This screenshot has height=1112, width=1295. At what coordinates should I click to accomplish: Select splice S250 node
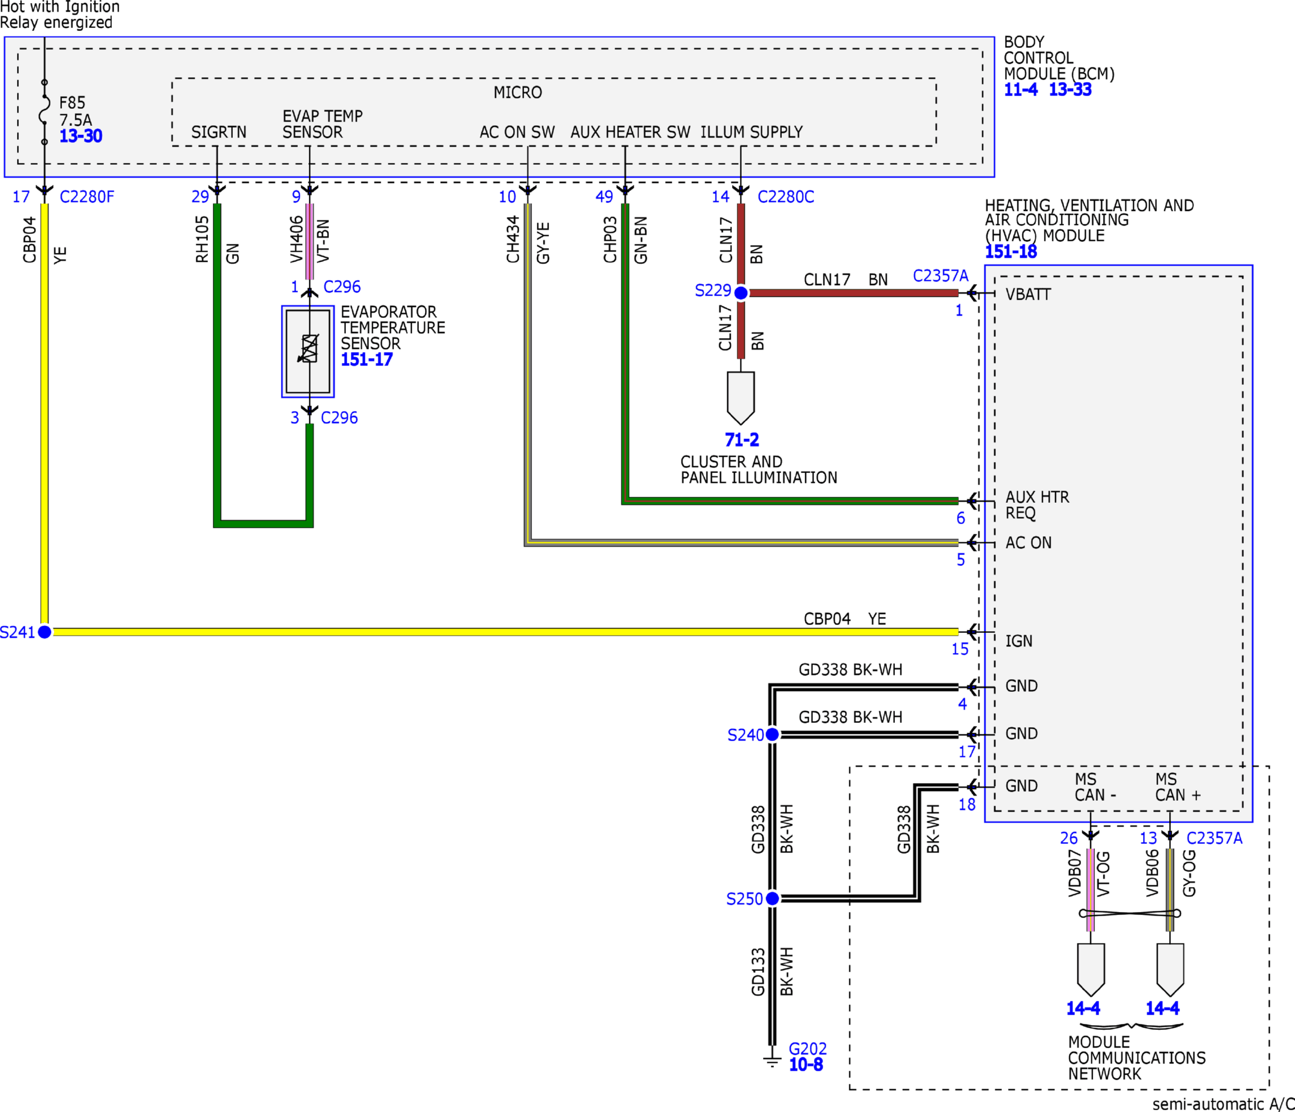[x=773, y=898]
